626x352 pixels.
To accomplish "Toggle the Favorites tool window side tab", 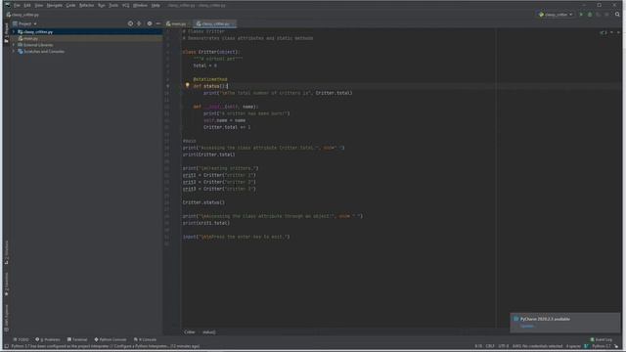I will [x=6, y=285].
